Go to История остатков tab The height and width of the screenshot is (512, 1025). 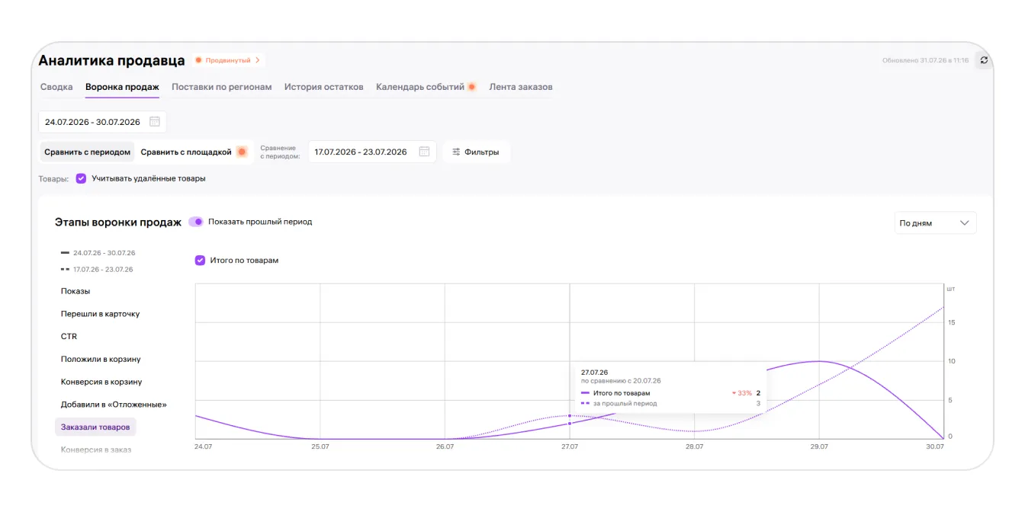[x=324, y=87]
